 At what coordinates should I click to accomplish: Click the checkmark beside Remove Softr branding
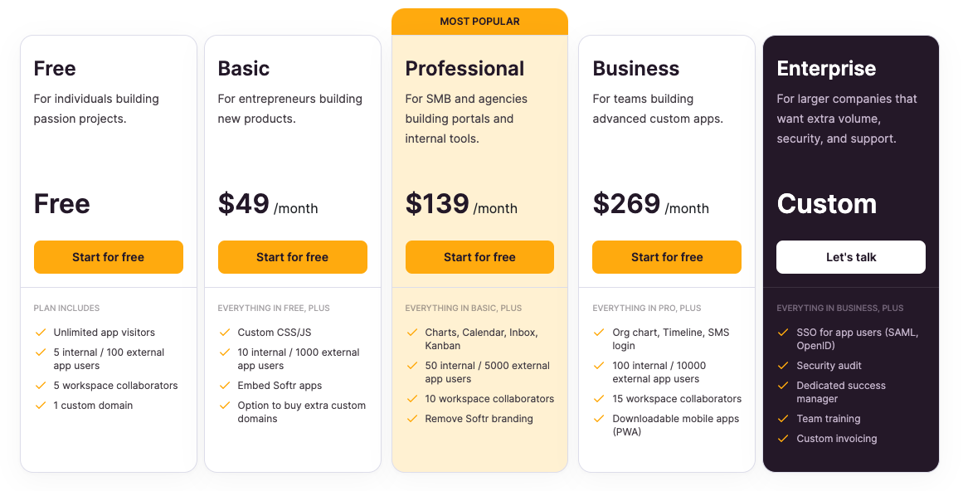(x=412, y=419)
